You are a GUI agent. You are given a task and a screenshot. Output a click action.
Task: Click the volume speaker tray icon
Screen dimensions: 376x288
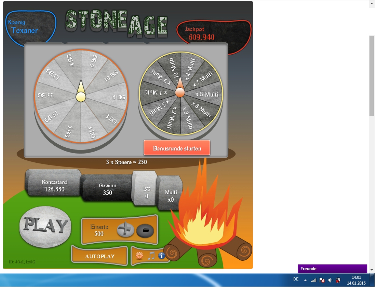330,280
